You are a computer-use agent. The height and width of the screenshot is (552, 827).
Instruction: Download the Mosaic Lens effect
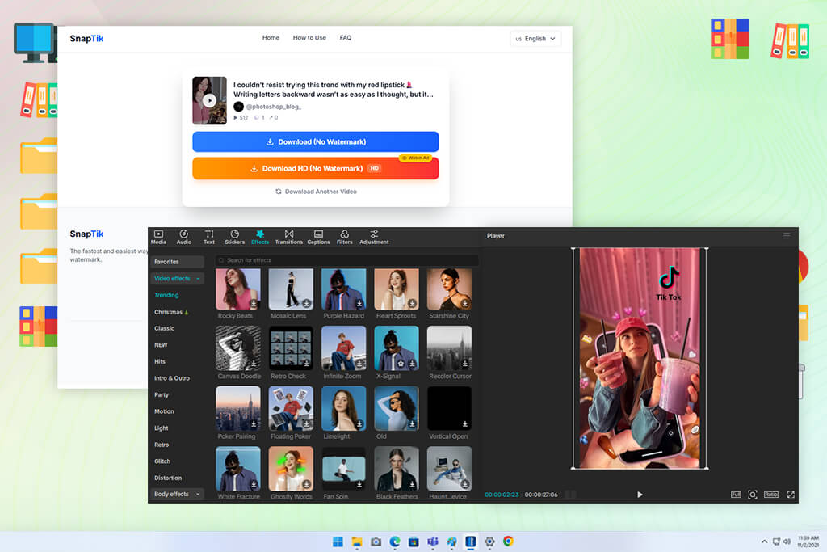(306, 303)
